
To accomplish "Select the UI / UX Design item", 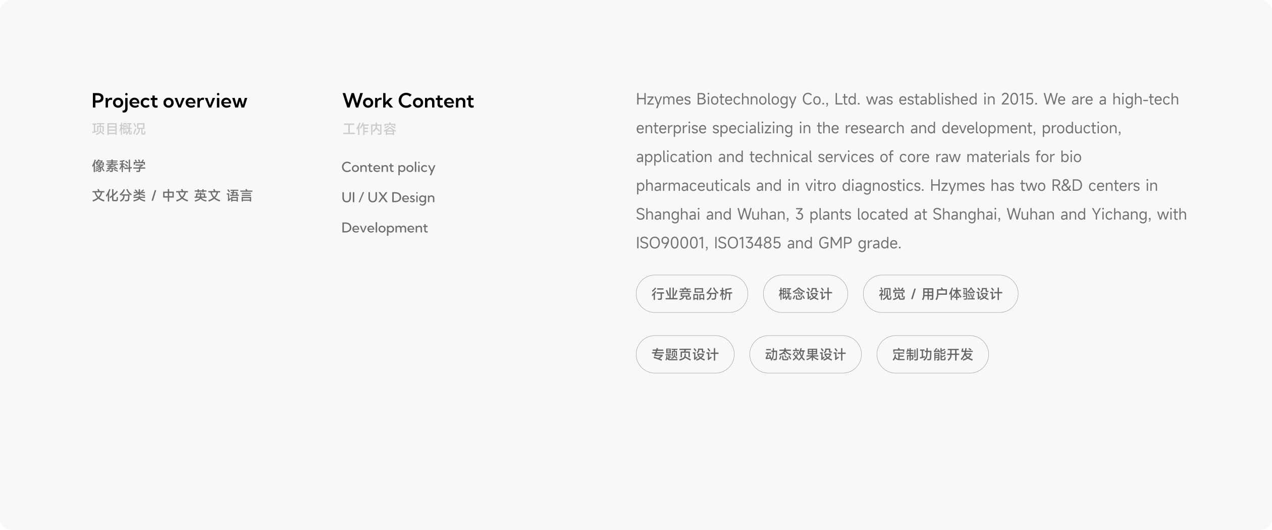I will [x=388, y=198].
